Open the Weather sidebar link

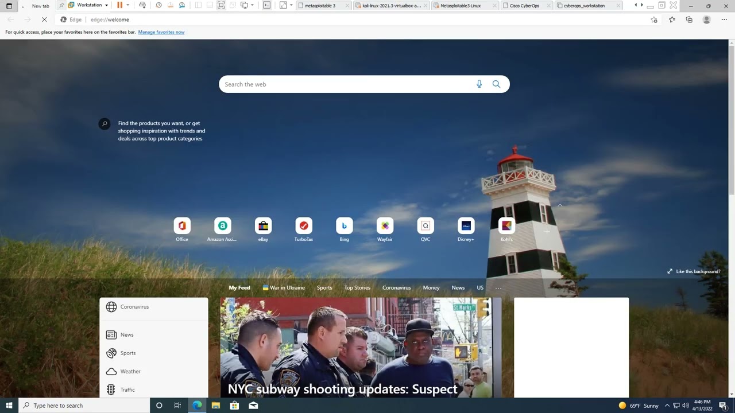click(130, 372)
